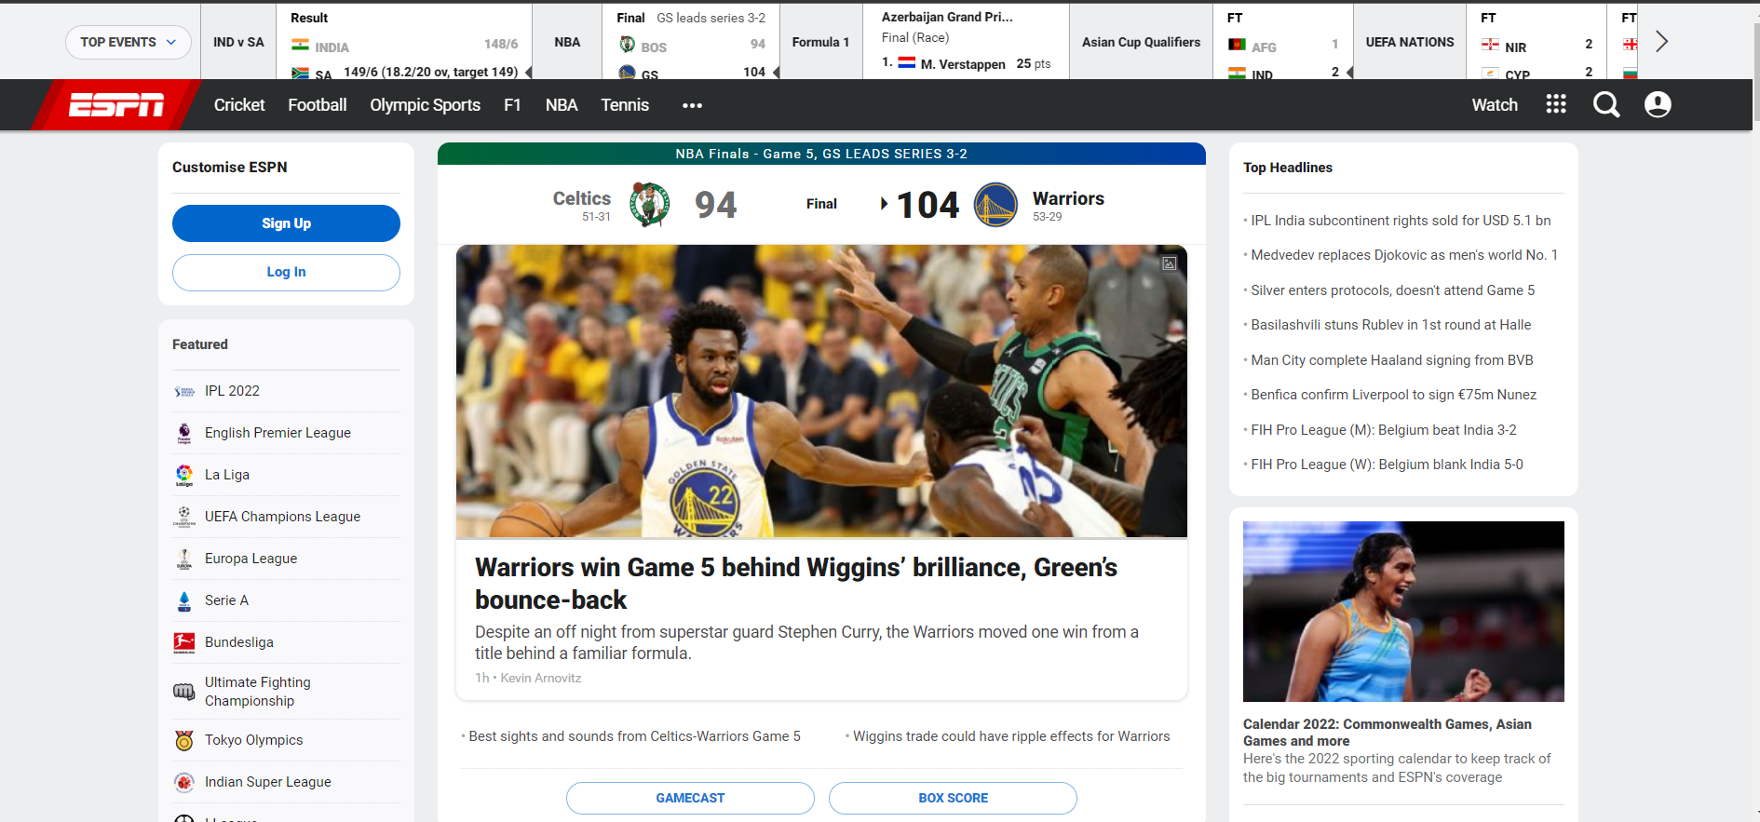Click the IPL 2022 league icon
1760x822 pixels.
[184, 391]
